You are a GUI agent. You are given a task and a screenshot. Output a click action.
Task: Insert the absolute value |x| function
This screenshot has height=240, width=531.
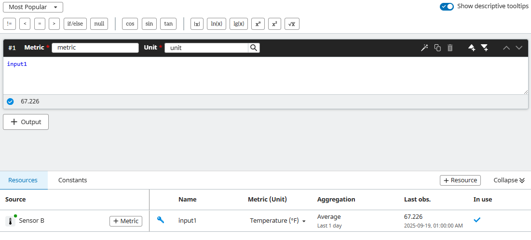click(x=197, y=24)
